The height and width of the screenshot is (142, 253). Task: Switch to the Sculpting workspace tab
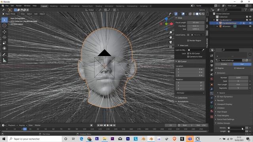[64, 6]
